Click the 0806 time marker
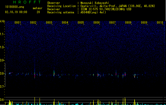Screen dimensions: 166x105 97,23
